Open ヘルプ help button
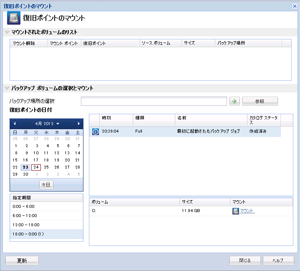Screen dimensions: 300x271 point(278,261)
